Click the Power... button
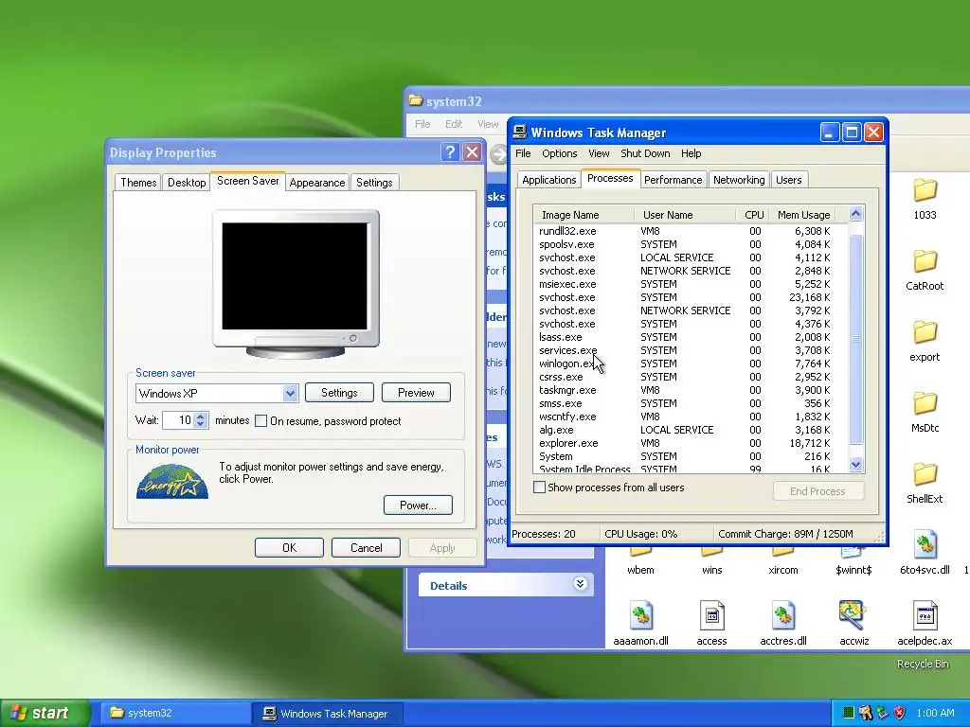This screenshot has width=970, height=727. (x=418, y=505)
